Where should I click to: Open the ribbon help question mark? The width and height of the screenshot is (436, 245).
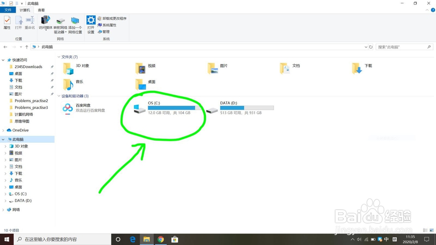point(433,10)
